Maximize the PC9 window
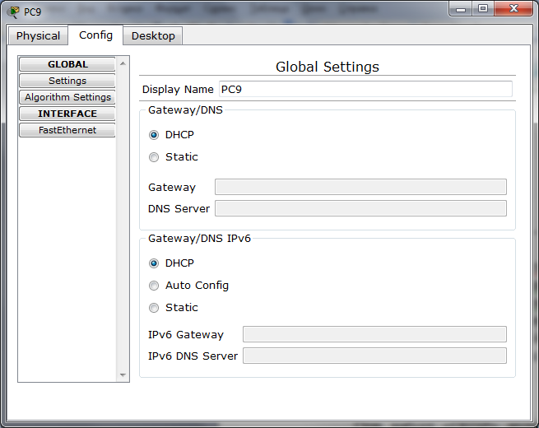Viewport: 539px width, 428px height. coord(483,8)
